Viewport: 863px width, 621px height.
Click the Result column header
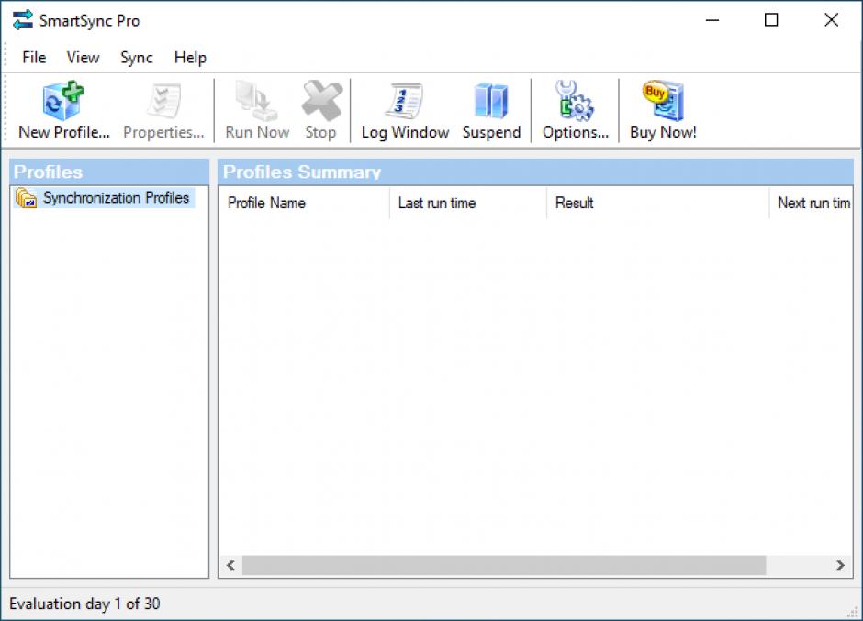[x=657, y=203]
